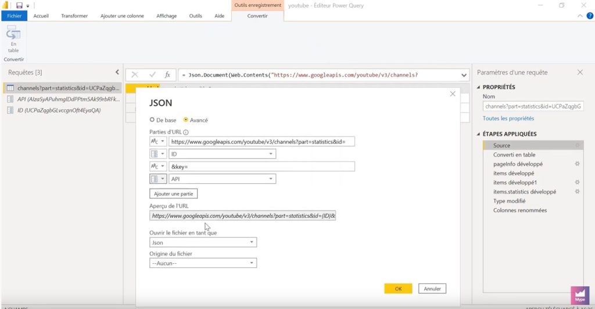Viewport: 595px width, 309px height.
Task: Switch to the Convertir tab
Action: 257,16
